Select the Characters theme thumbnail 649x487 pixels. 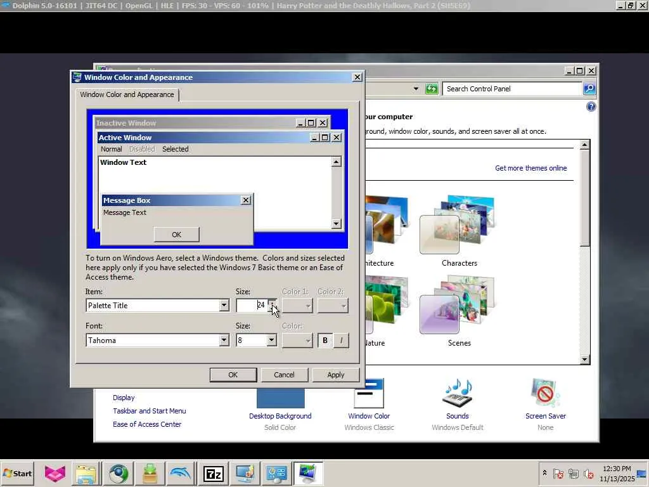click(459, 224)
